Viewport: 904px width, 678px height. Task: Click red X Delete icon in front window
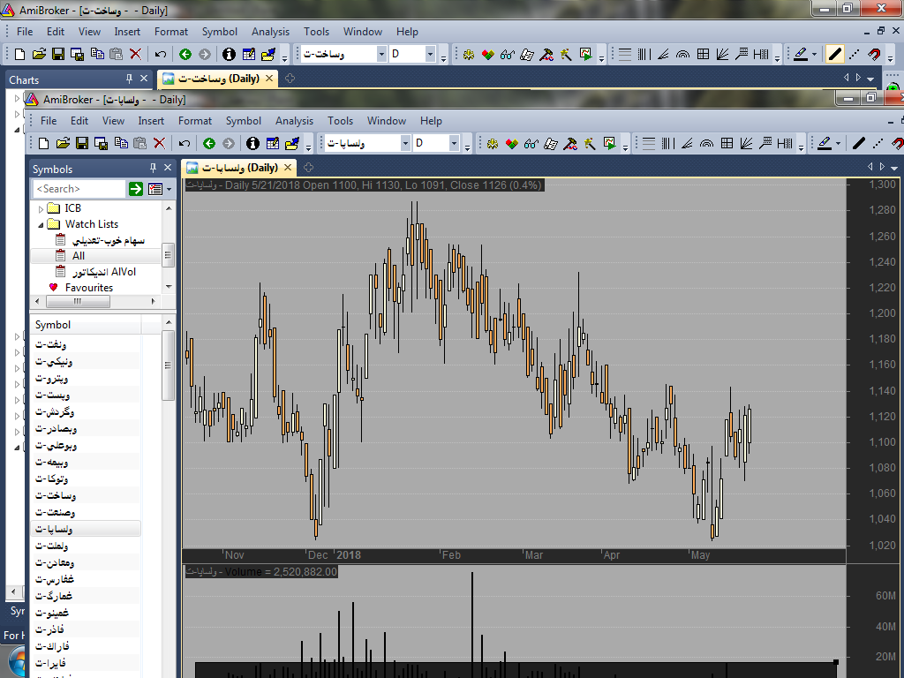point(160,144)
